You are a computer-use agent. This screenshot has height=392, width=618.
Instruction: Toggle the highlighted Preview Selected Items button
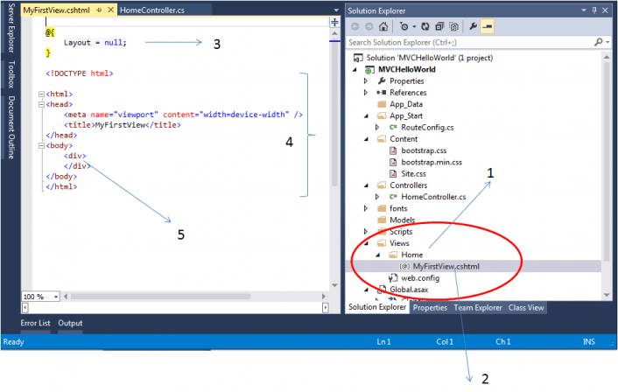(x=488, y=26)
